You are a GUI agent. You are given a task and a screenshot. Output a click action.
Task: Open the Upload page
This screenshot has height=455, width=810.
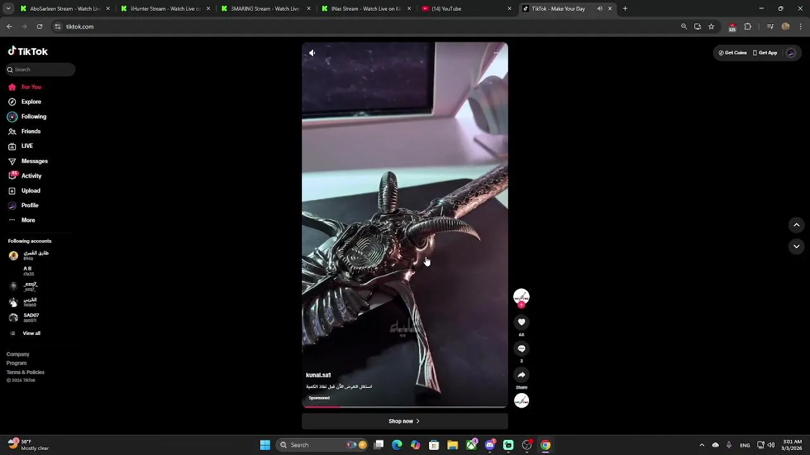pos(25,191)
